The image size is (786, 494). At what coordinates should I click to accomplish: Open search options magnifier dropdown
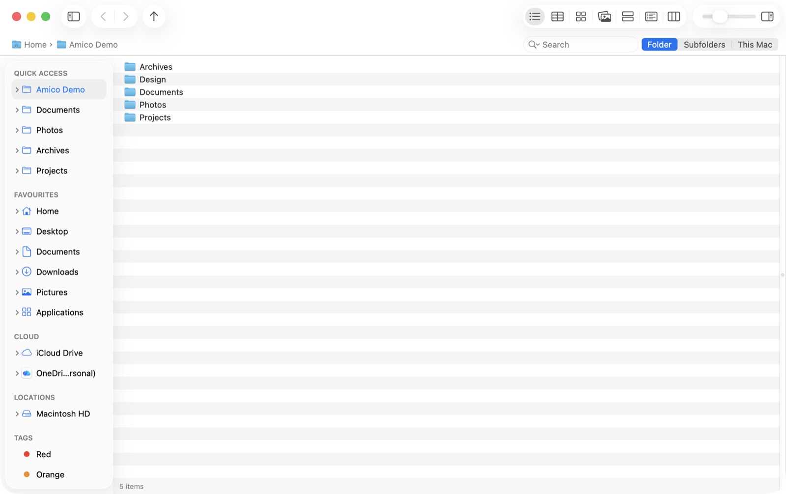pyautogui.click(x=533, y=45)
